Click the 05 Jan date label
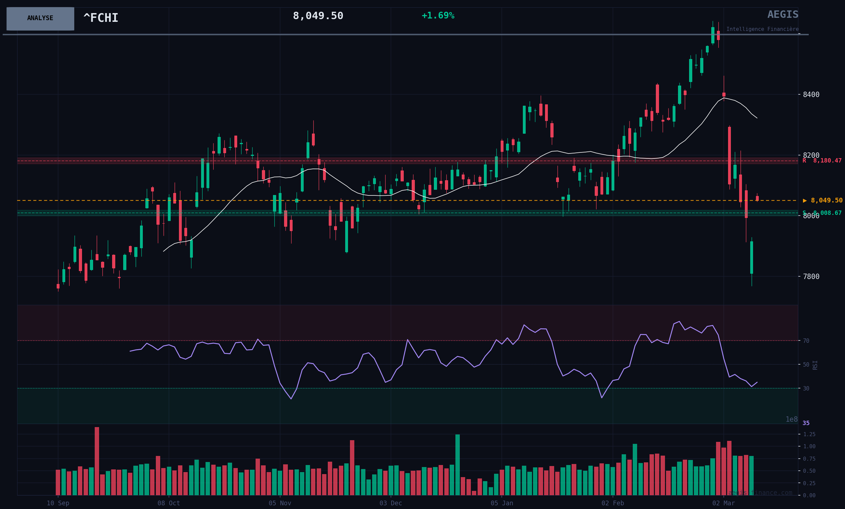 click(x=502, y=503)
